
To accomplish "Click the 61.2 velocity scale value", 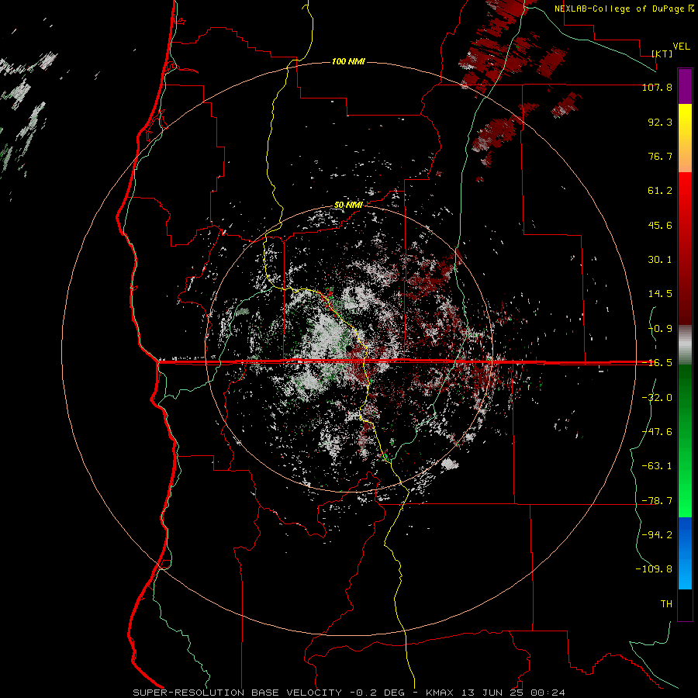I will (x=660, y=191).
